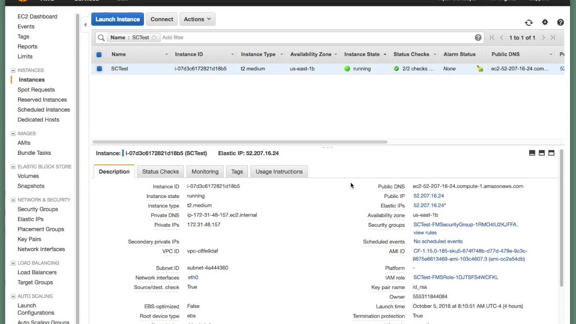Click the green running state indicator
The image size is (576, 324).
[347, 69]
